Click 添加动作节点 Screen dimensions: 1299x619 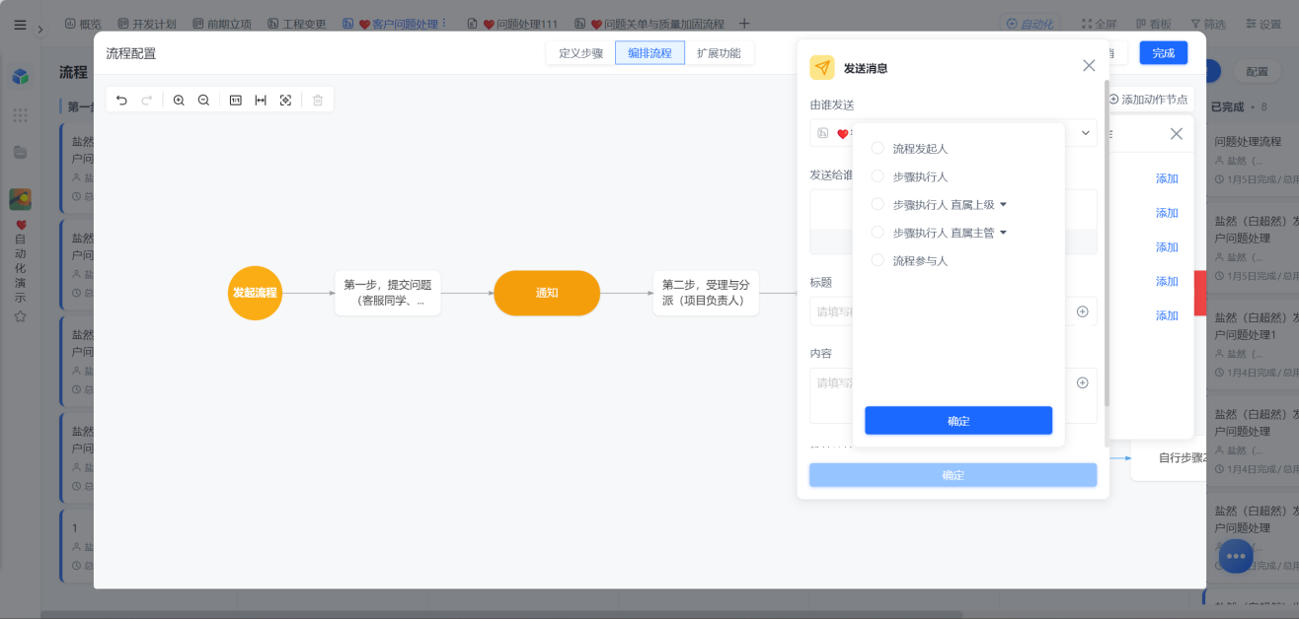coord(1148,100)
